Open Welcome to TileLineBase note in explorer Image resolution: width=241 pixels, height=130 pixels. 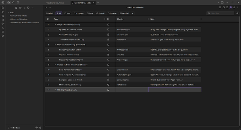pos(19,19)
